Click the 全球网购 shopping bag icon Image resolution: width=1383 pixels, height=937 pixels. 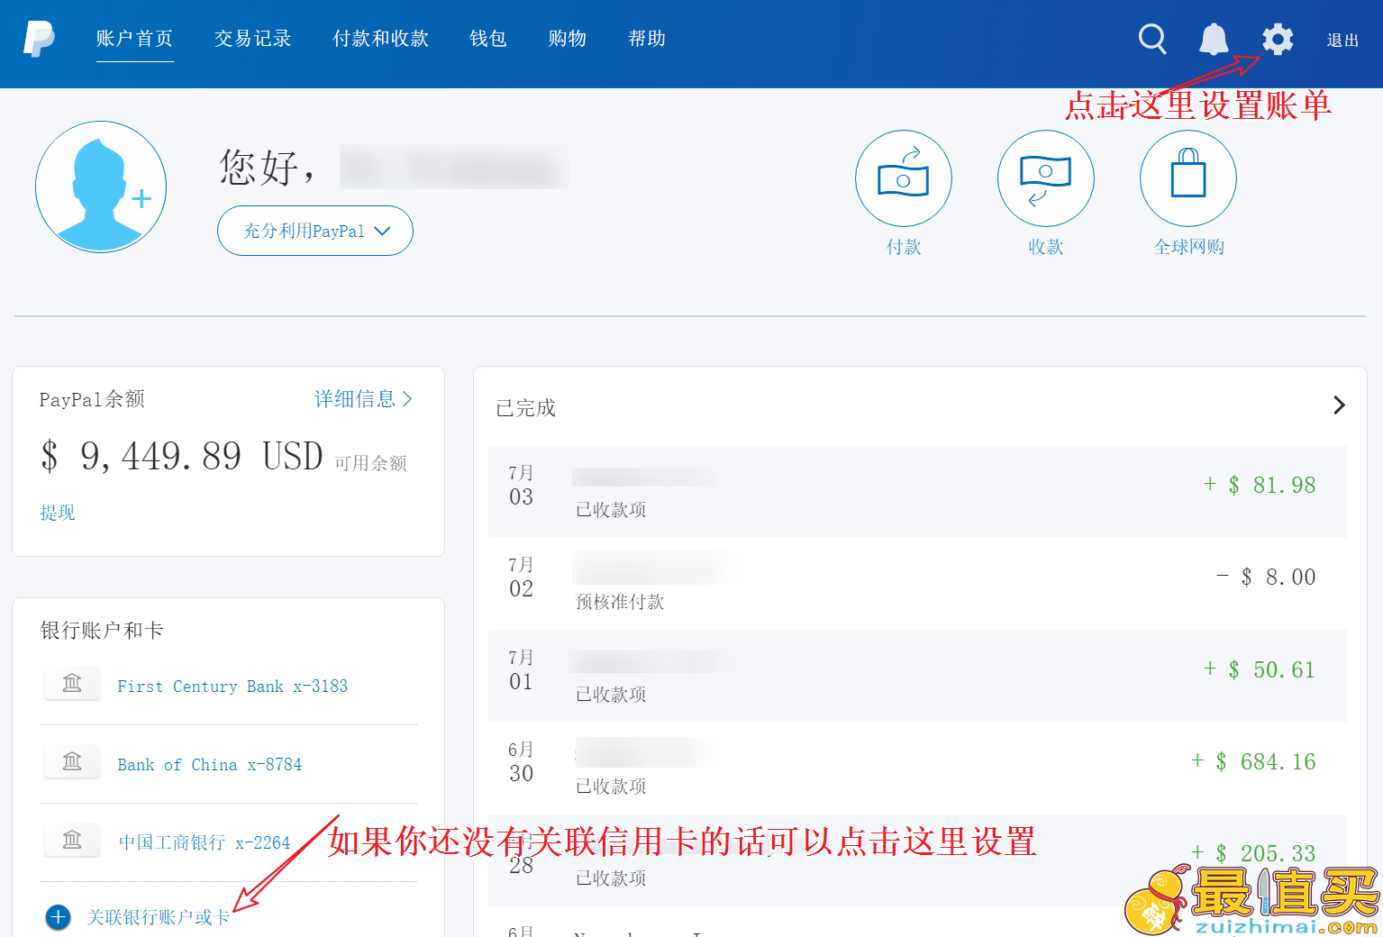(x=1188, y=178)
